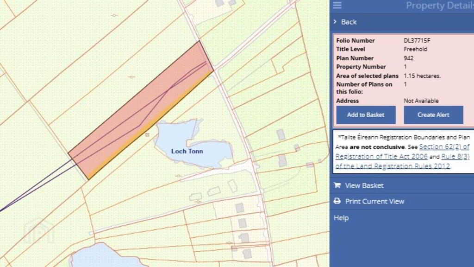Open the hamburger menu icon
Image resolution: width=474 pixels, height=267 pixels.
coord(337,5)
